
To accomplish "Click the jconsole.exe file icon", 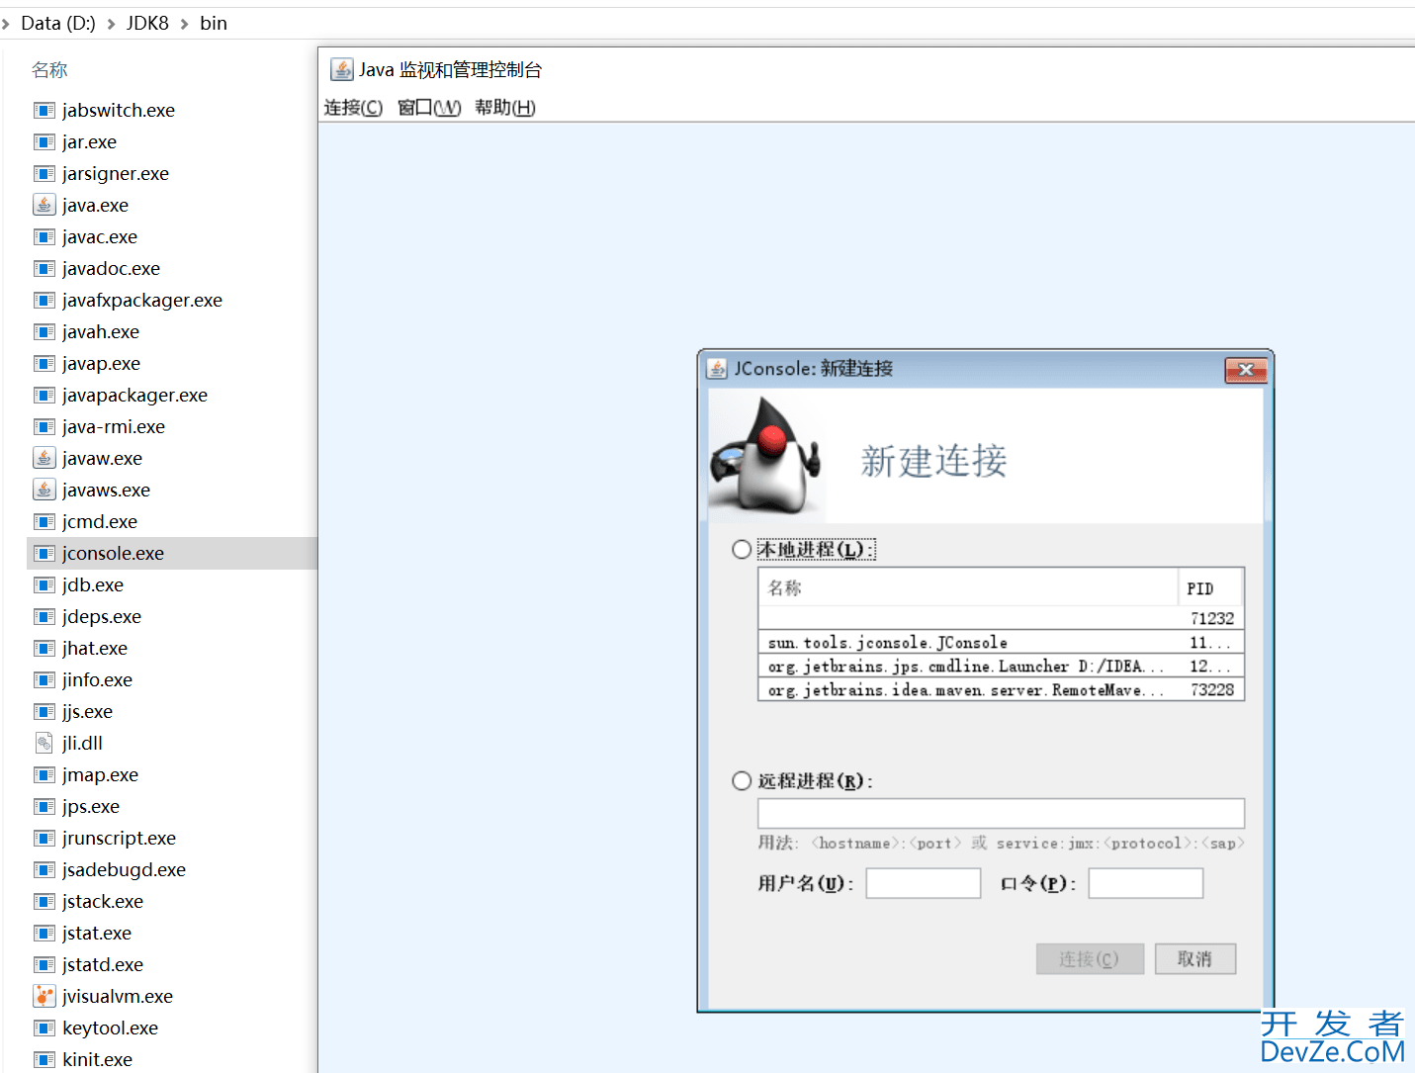I will (x=44, y=554).
